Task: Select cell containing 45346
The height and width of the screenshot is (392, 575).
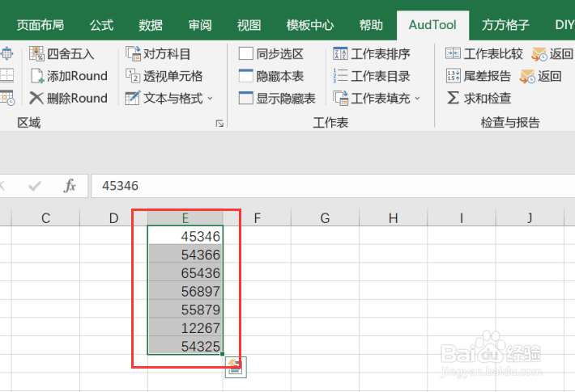Action: click(x=185, y=236)
